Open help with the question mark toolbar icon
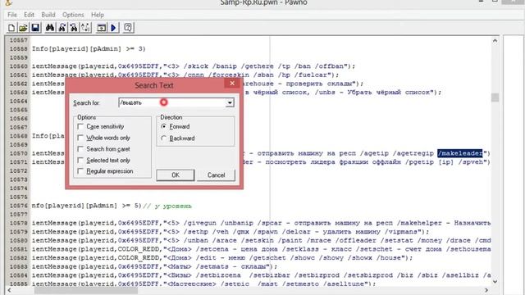The height and width of the screenshot is (295, 525). point(128,28)
